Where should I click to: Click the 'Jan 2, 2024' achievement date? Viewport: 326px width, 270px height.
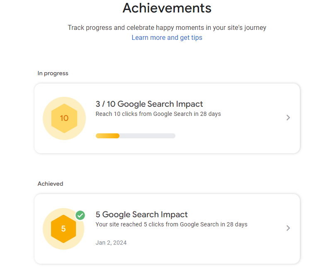point(111,243)
